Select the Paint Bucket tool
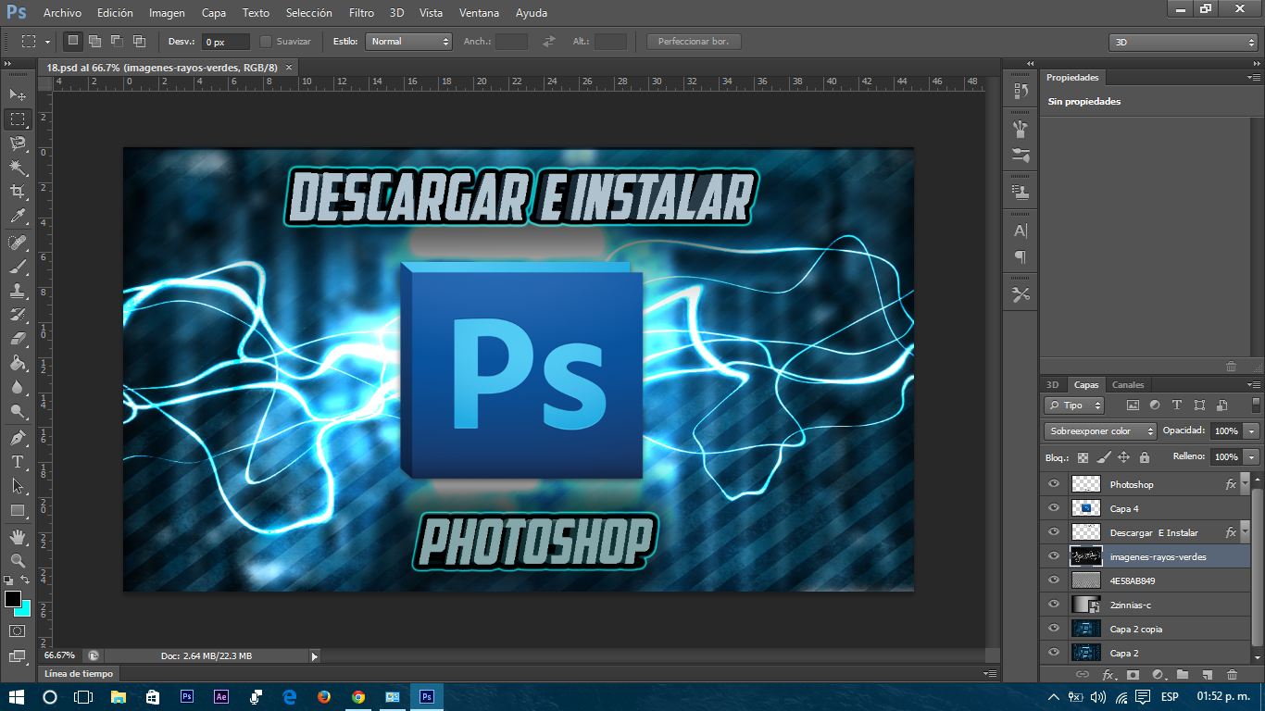 coord(17,363)
